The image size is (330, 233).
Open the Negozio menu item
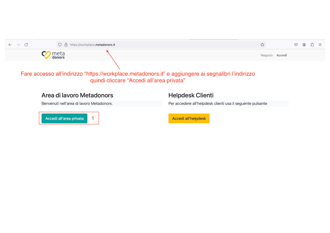tap(267, 55)
